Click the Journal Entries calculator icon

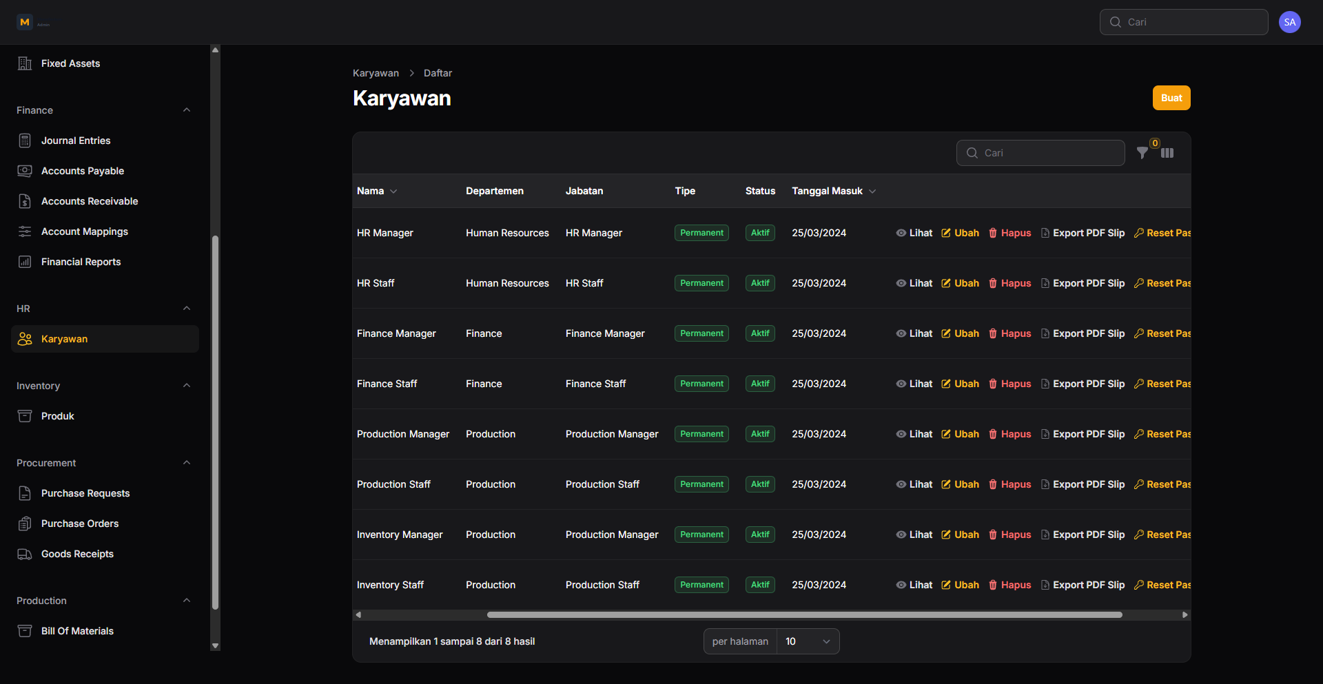[25, 141]
